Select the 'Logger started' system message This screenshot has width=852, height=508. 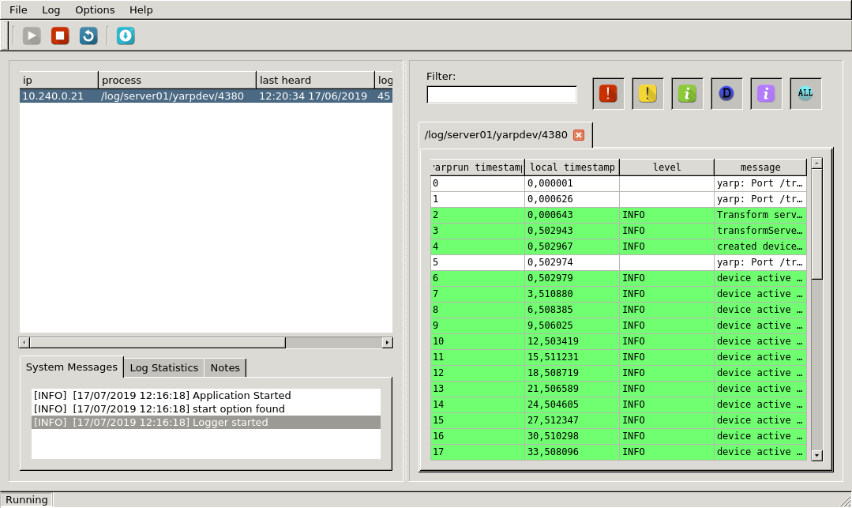(206, 423)
